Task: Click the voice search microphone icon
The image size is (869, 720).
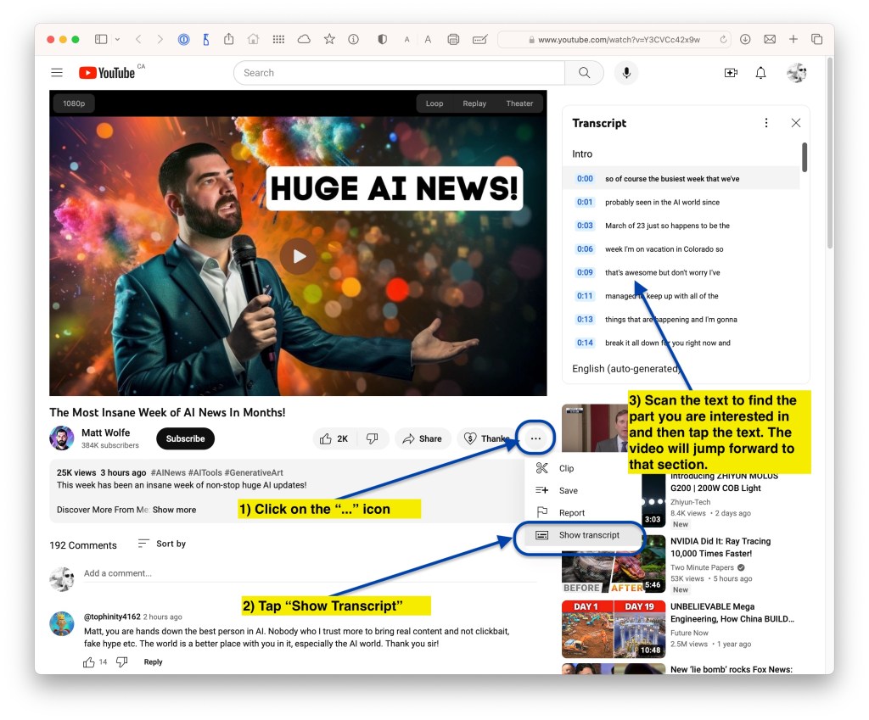Action: [x=626, y=73]
